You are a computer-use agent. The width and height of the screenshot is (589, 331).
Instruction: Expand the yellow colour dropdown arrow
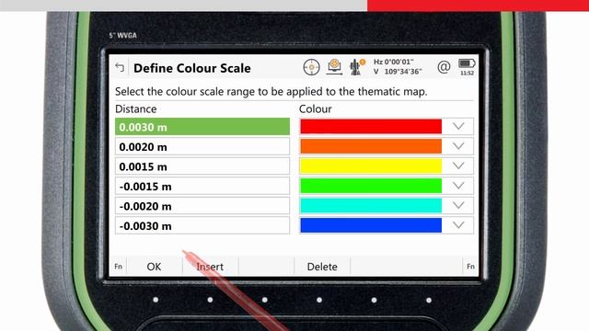tap(458, 165)
